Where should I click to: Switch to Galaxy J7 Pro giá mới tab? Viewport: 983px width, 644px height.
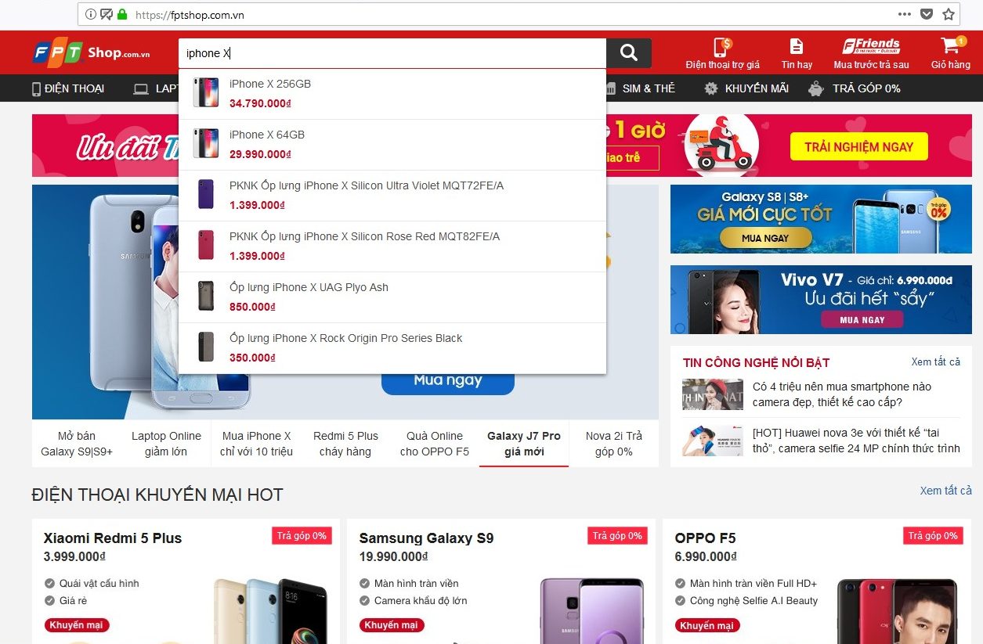click(x=523, y=444)
